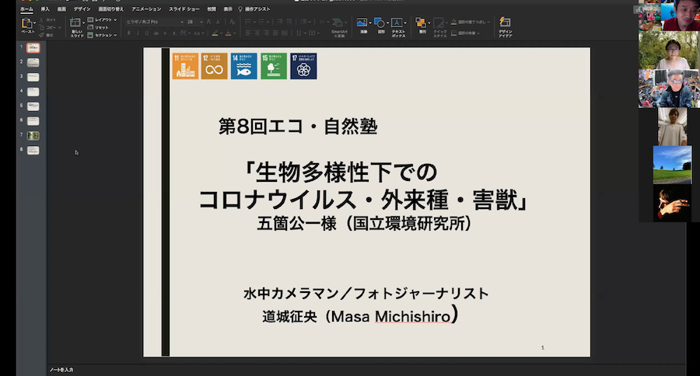Toggle superscript formatting
Viewport: 700px width, 376px height.
point(165,33)
